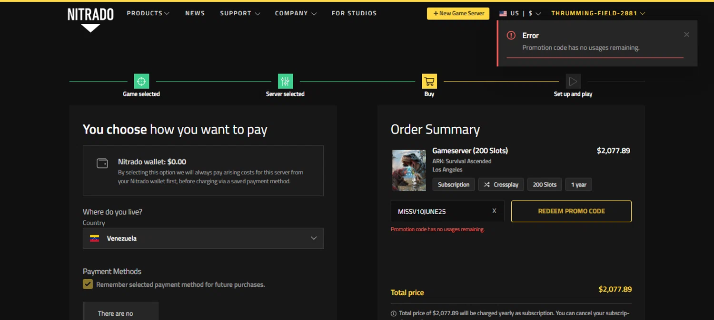The width and height of the screenshot is (714, 320).
Task: Click the Gameserver (200 Slots) title
Action: (x=470, y=151)
